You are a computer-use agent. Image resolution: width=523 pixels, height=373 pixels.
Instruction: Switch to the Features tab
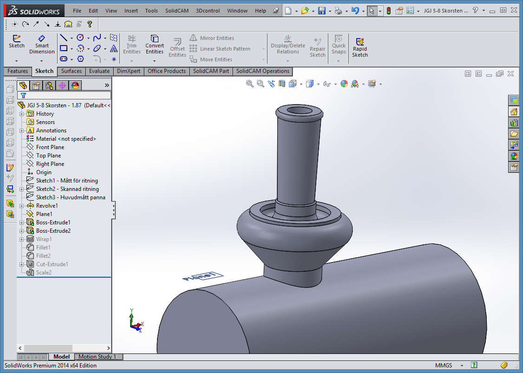click(18, 71)
